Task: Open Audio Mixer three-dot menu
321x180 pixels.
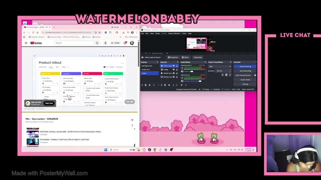Action: click(x=186, y=85)
